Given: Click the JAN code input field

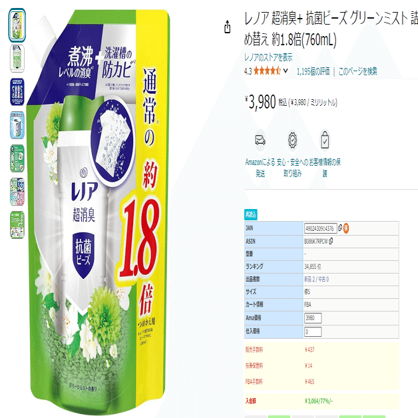Looking at the screenshot, I should point(320,228).
